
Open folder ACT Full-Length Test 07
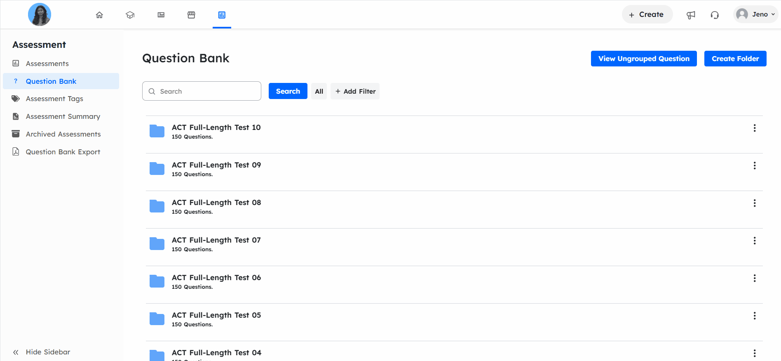pos(216,240)
